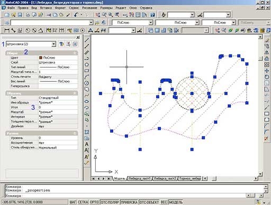Viewport: 271px width, 205px height.
Task: Open the text style dropdown in top toolbar
Action: (x=193, y=15)
